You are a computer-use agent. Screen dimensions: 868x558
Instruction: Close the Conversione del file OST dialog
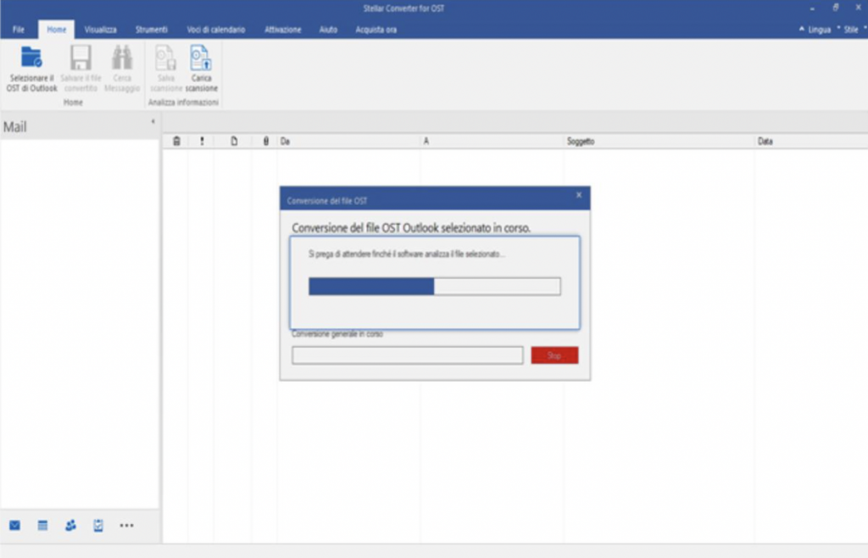(x=579, y=195)
